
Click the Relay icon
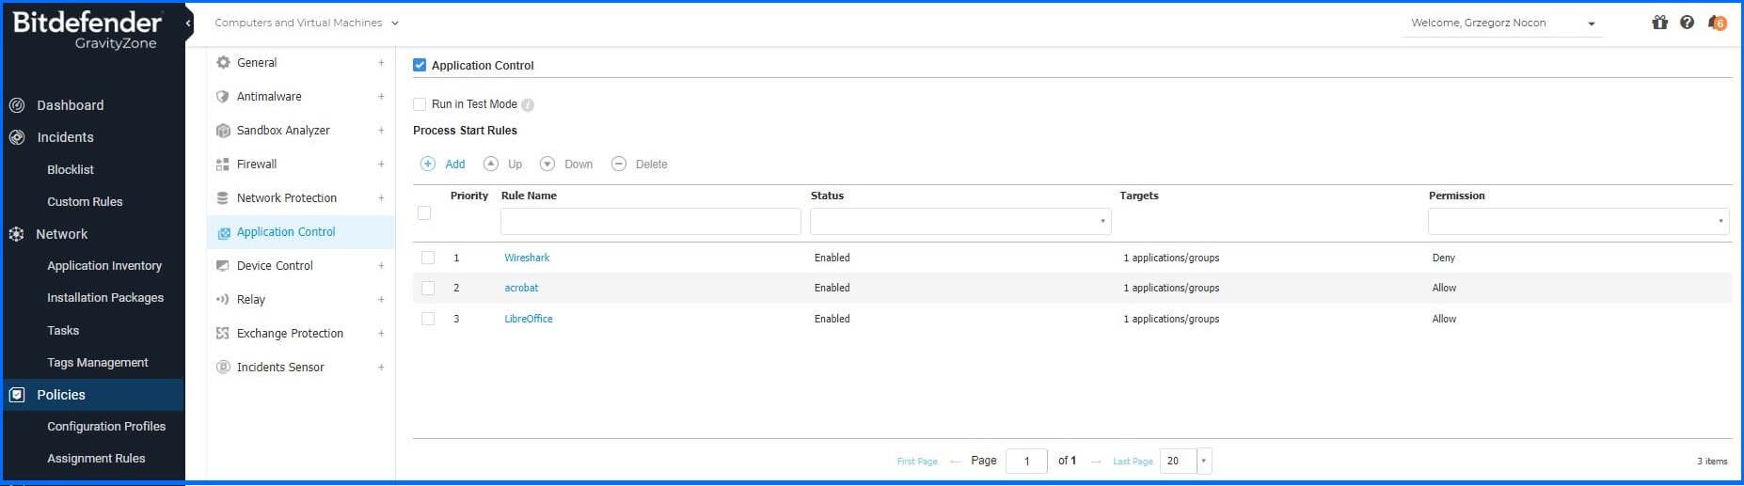coord(223,299)
